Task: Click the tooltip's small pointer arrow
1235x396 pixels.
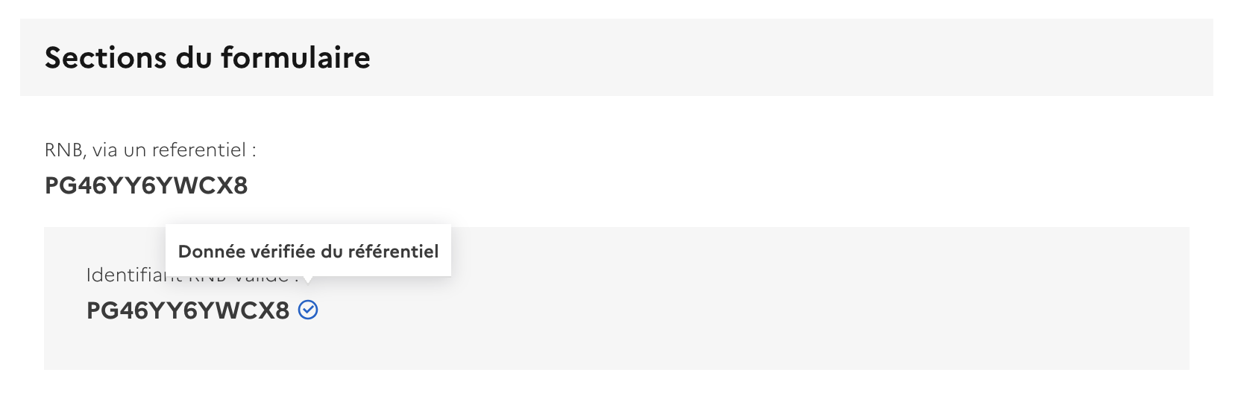Action: 308,279
